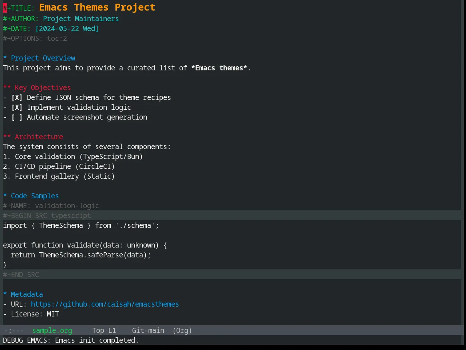Screen dimensions: 466x350
Task: Click 'The system consists of several components:' line
Action: (x=87, y=147)
